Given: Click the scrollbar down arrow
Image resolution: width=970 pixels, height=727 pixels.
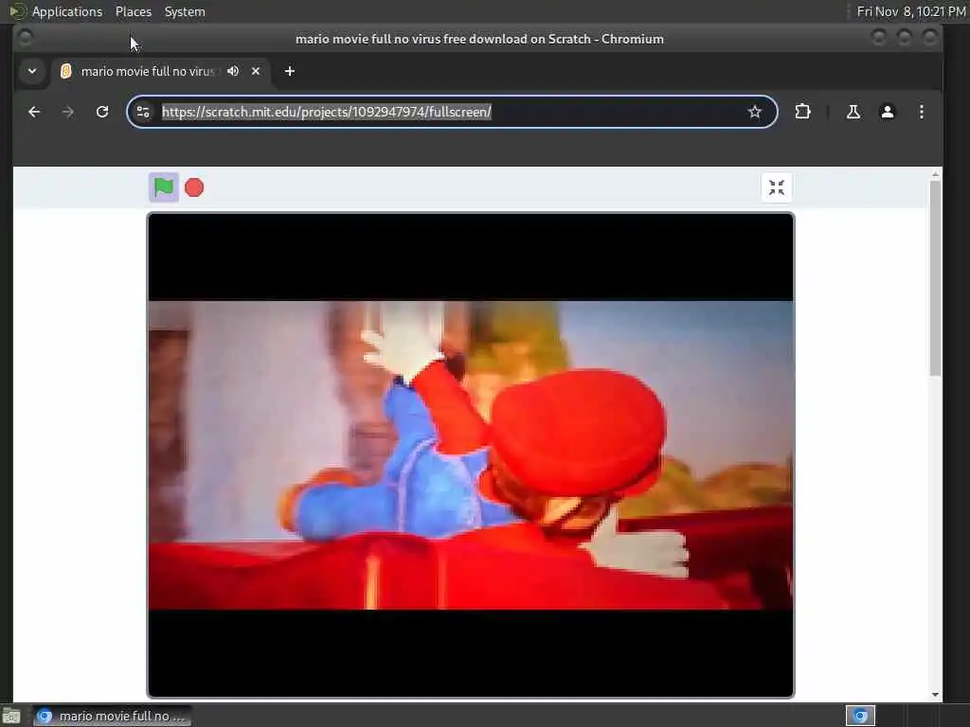Looking at the screenshot, I should pos(935,694).
